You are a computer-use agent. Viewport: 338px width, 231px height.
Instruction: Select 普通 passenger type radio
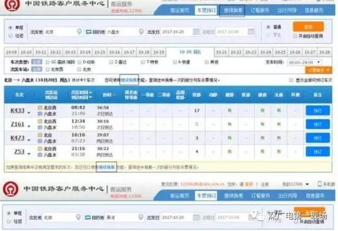[x=268, y=27]
